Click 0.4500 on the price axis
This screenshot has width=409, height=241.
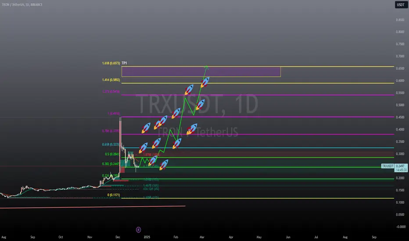(x=400, y=117)
